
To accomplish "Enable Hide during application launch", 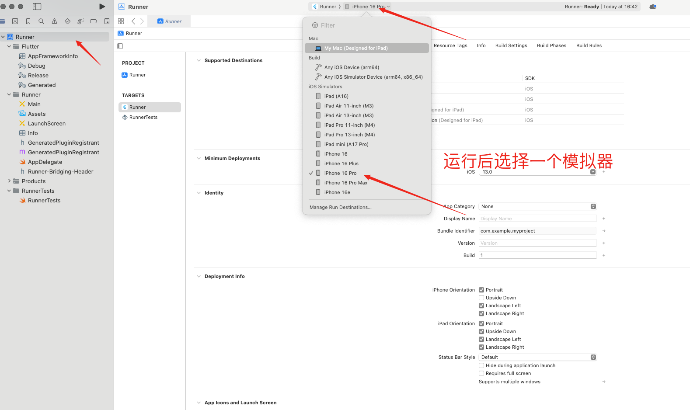I will [481, 365].
